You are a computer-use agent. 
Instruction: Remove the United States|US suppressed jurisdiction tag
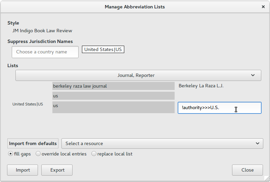click(103, 49)
